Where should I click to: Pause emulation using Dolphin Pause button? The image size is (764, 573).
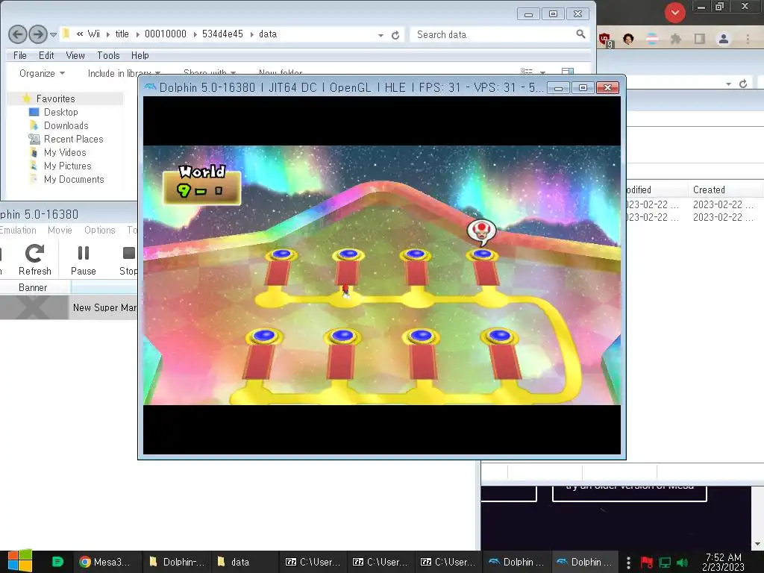click(84, 260)
